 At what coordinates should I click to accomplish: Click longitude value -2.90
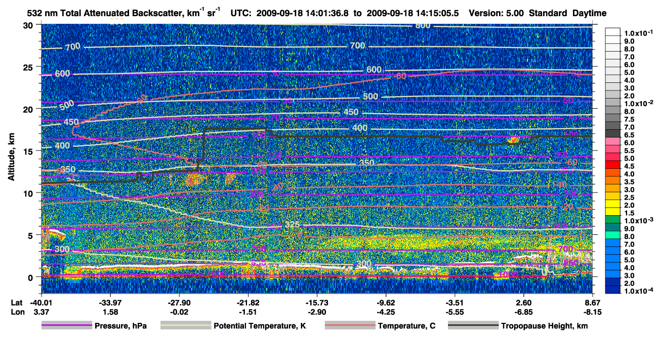317,312
